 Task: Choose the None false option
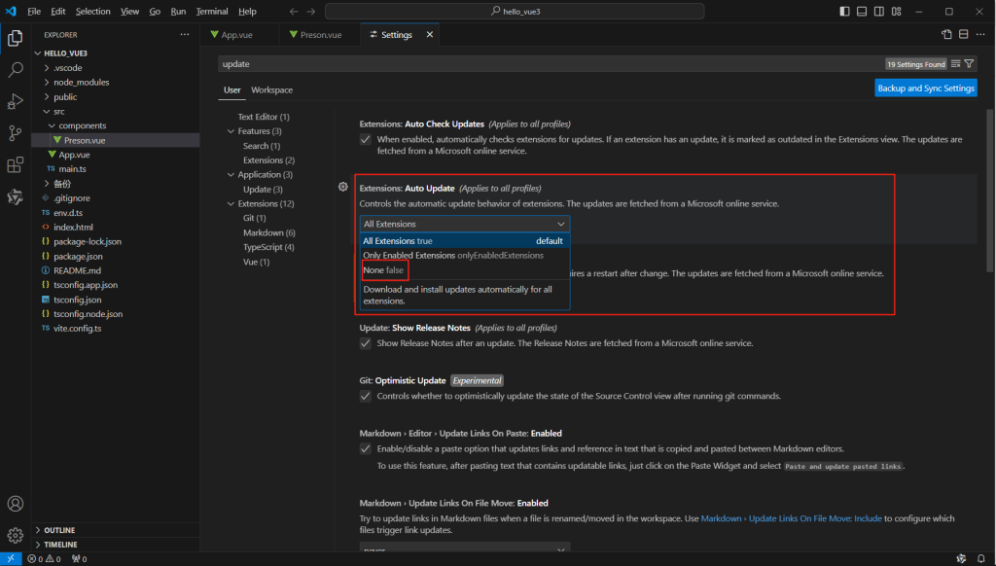click(464, 270)
